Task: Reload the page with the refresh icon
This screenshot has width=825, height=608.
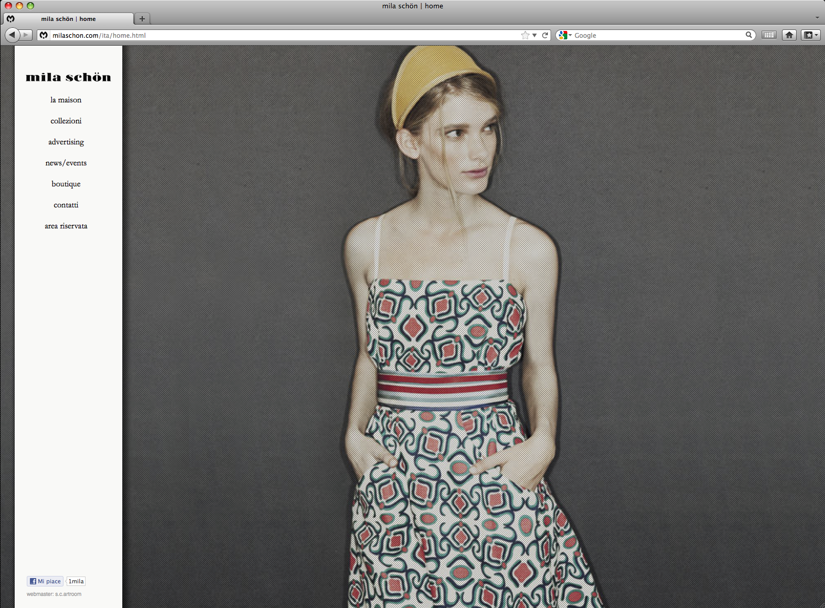Action: coord(545,35)
